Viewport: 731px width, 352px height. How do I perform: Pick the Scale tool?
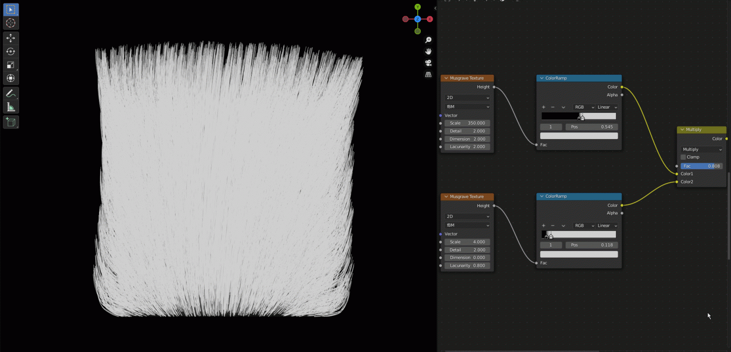point(10,65)
